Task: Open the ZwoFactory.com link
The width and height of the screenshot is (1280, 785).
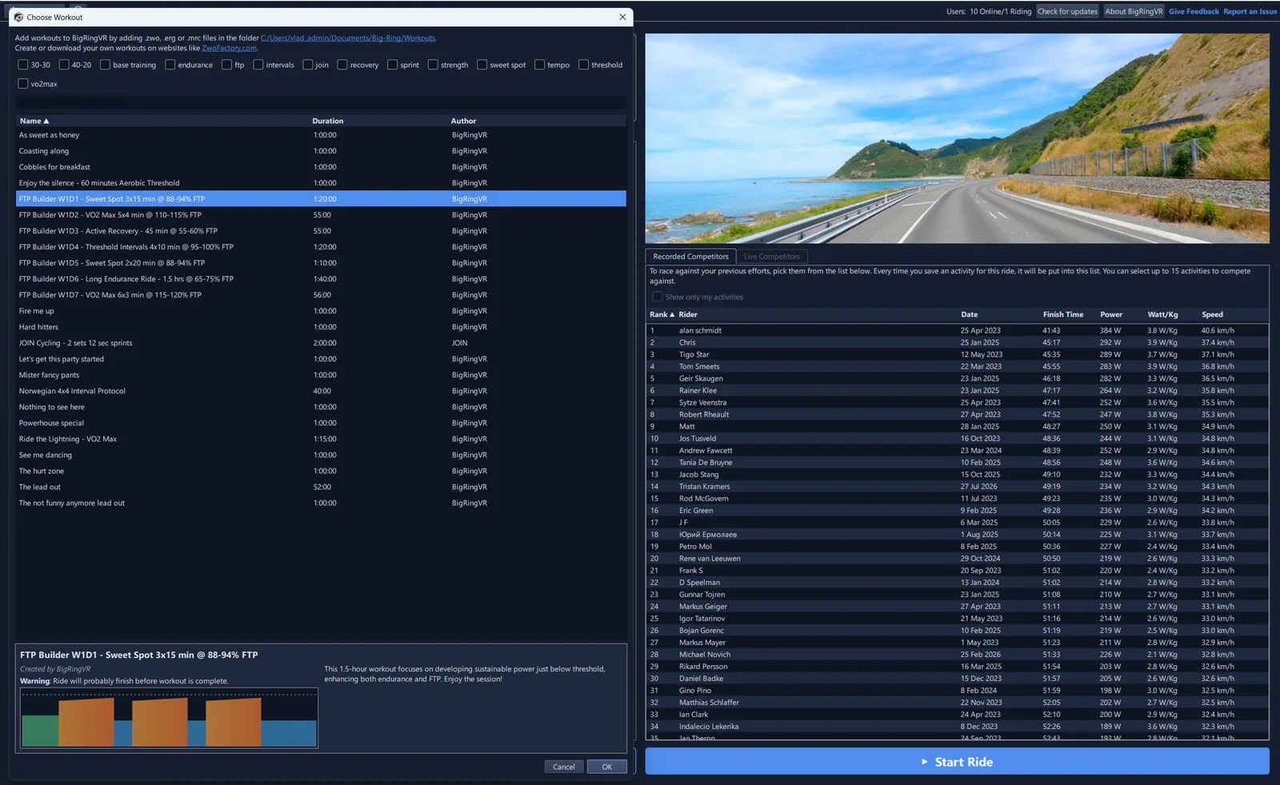Action: 229,48
